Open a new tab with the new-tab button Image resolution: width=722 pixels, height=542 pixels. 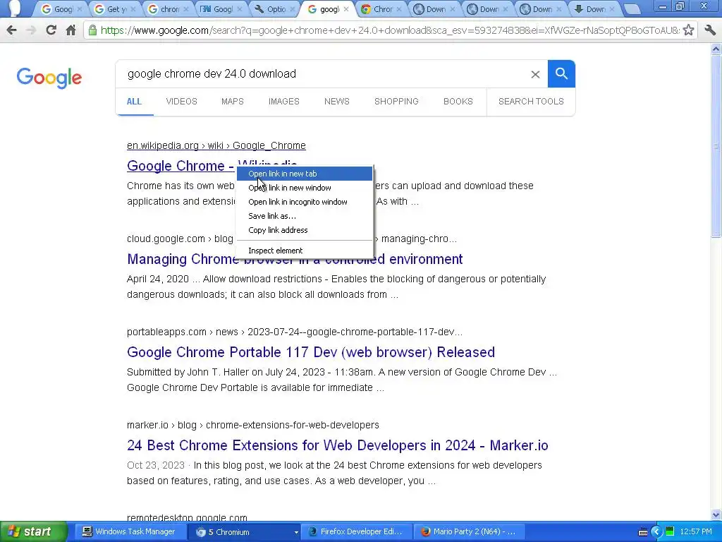click(x=632, y=9)
